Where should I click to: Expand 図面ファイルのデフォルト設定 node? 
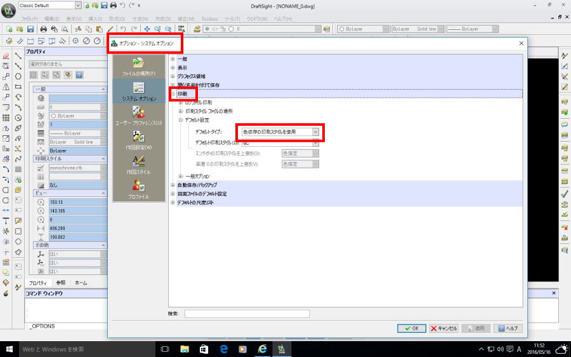click(173, 194)
